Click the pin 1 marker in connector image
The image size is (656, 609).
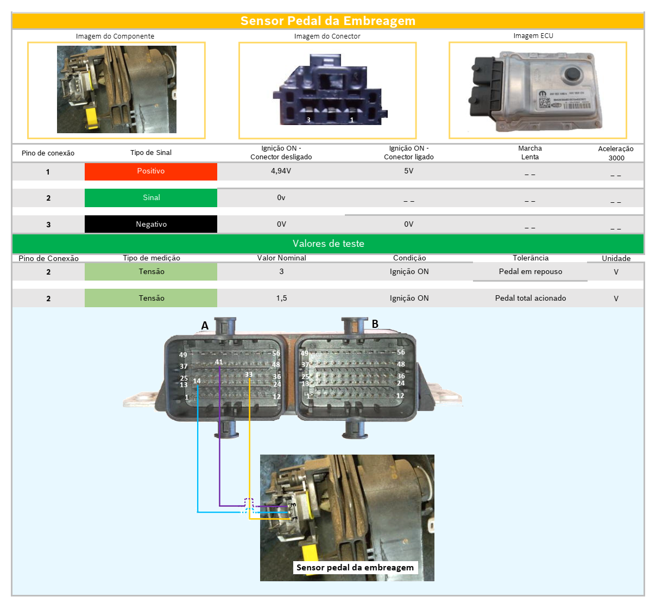(352, 120)
